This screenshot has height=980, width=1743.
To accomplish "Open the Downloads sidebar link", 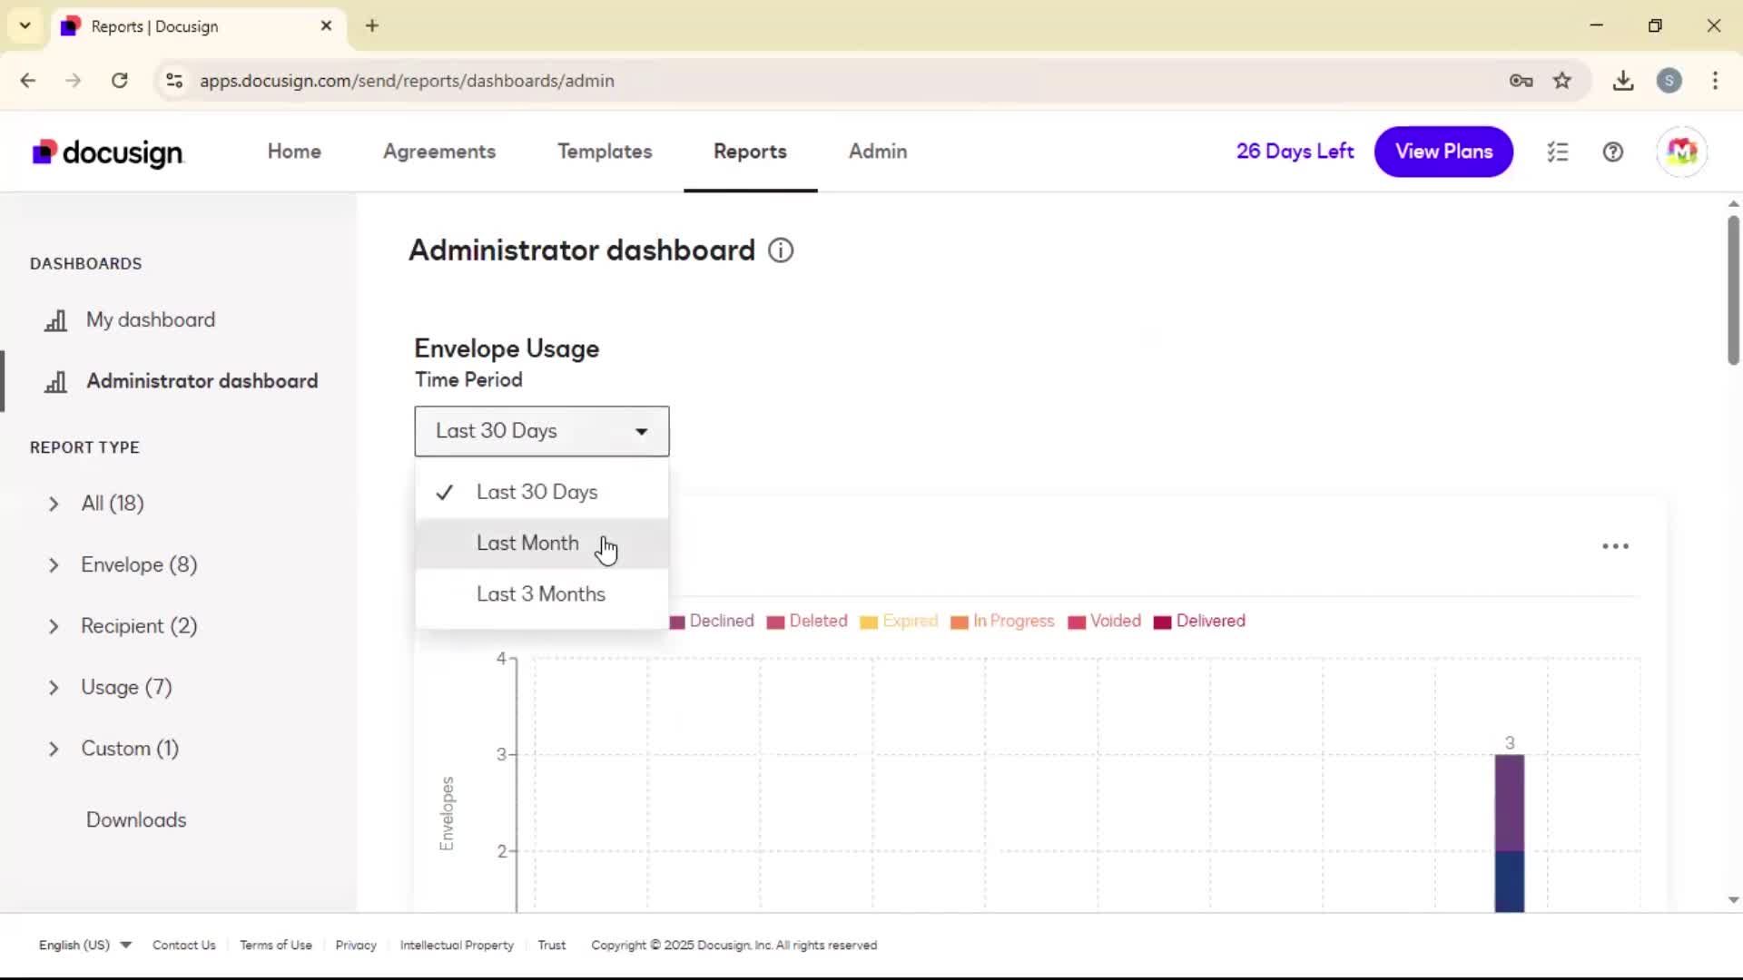I will [x=136, y=820].
